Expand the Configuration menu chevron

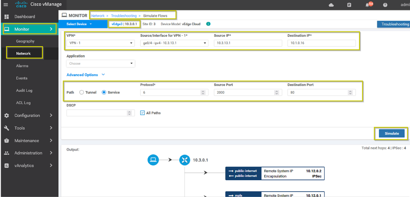pyautogui.click(x=51, y=115)
